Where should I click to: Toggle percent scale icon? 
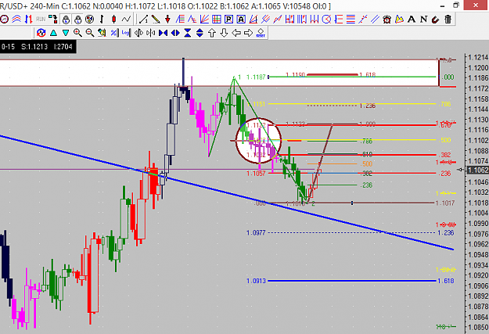tap(114, 32)
